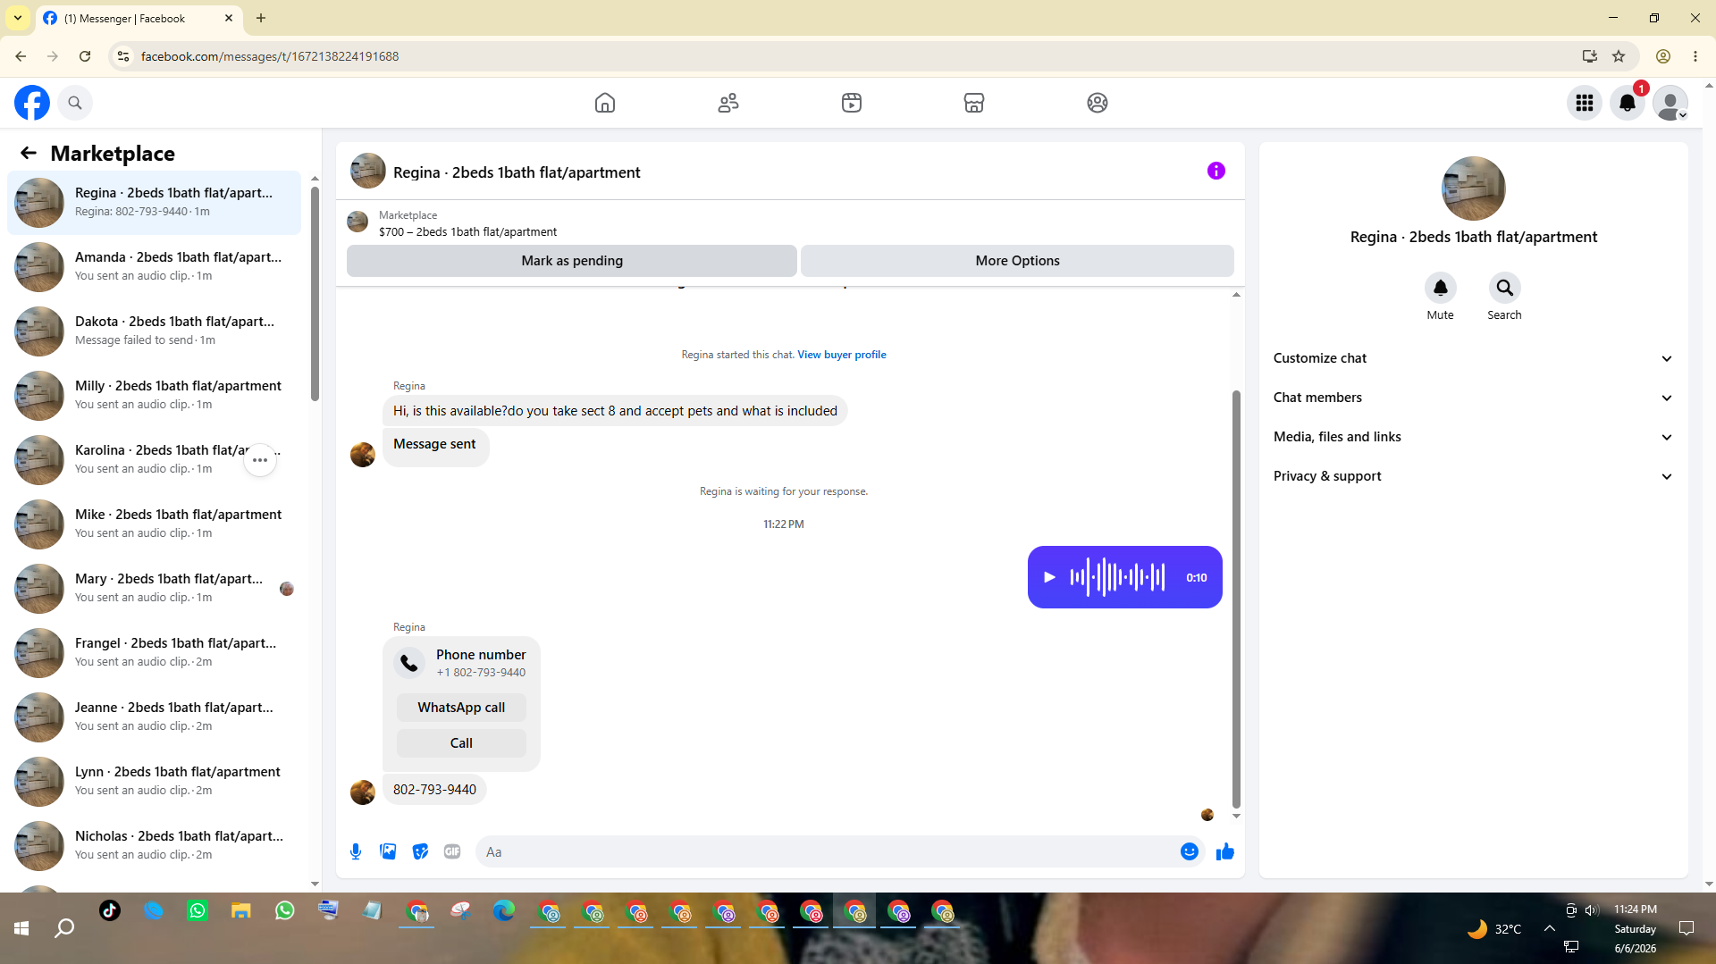Open More Options for listing
This screenshot has width=1716, height=964.
(1017, 261)
